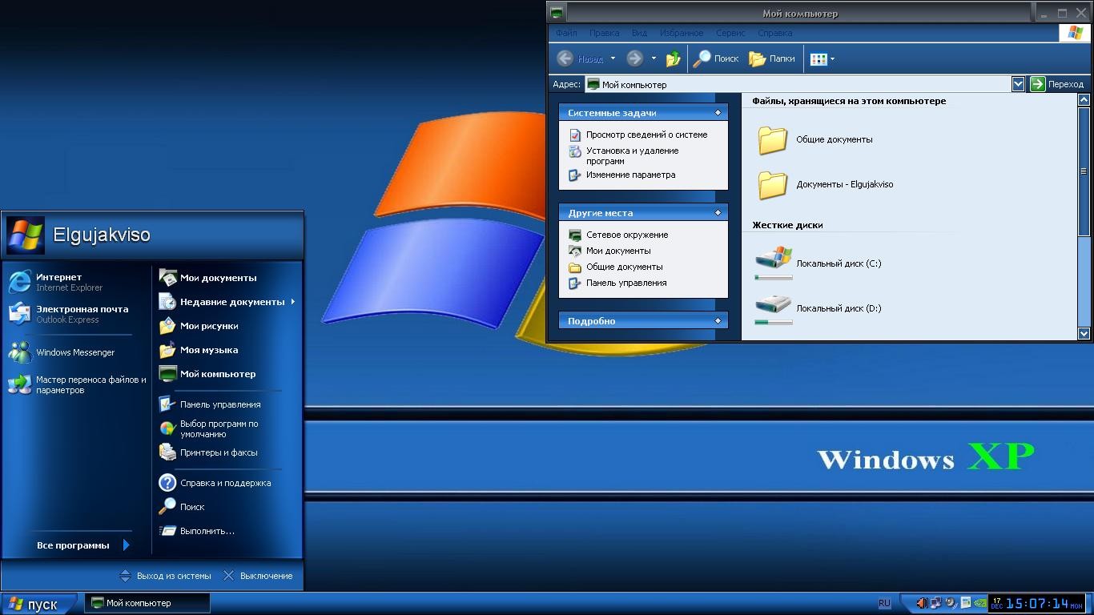1094x615 pixels.
Task: Launch Outlook Express email icon
Action: point(19,313)
